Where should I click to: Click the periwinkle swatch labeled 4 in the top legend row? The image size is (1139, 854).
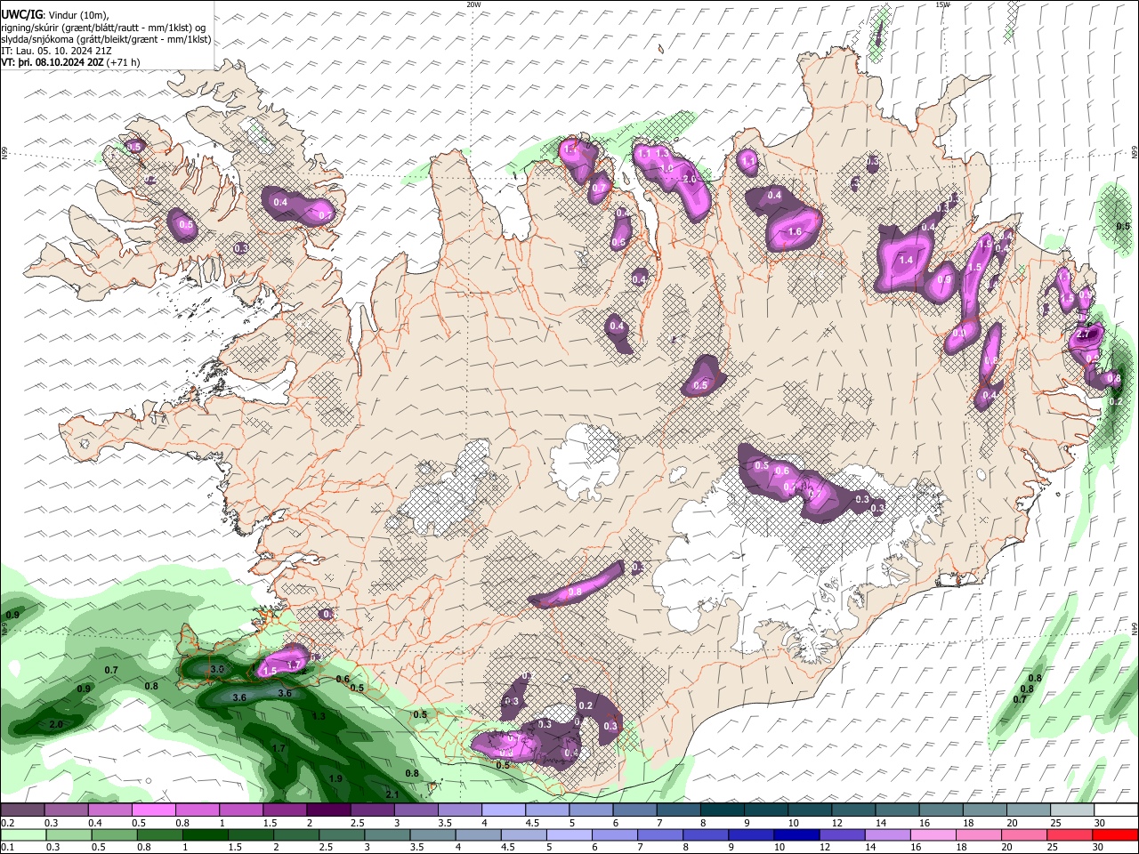click(x=504, y=810)
